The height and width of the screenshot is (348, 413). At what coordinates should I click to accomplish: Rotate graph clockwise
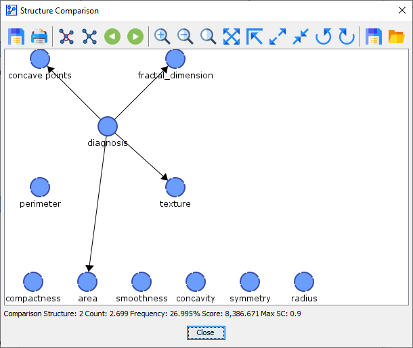(x=347, y=36)
